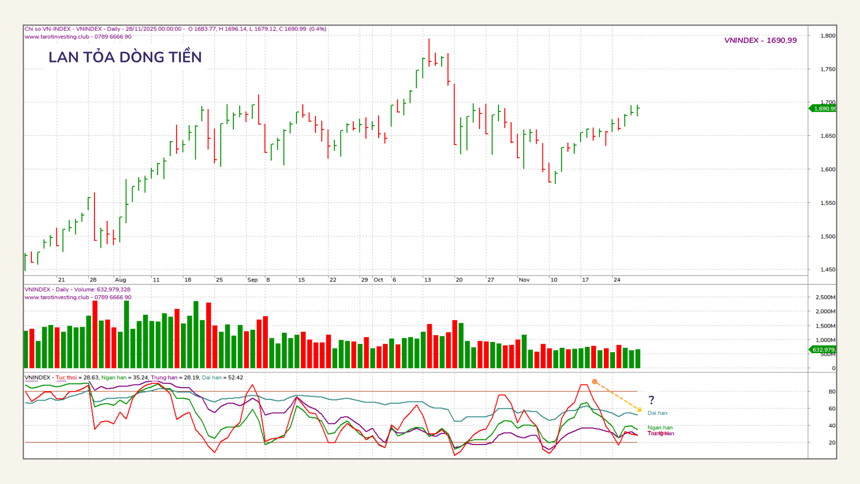Select the Sep date axis label

pos(253,280)
